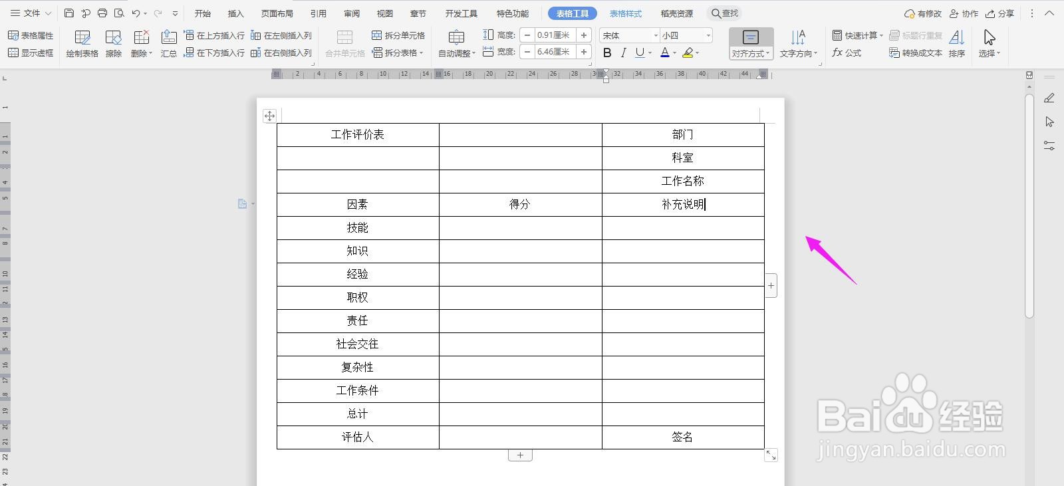Apply the font color A swatch
The image size is (1064, 486).
(x=664, y=53)
